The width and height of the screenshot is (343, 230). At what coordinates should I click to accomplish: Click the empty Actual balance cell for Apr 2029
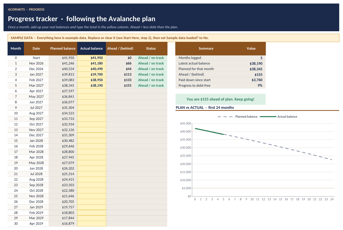point(92,223)
